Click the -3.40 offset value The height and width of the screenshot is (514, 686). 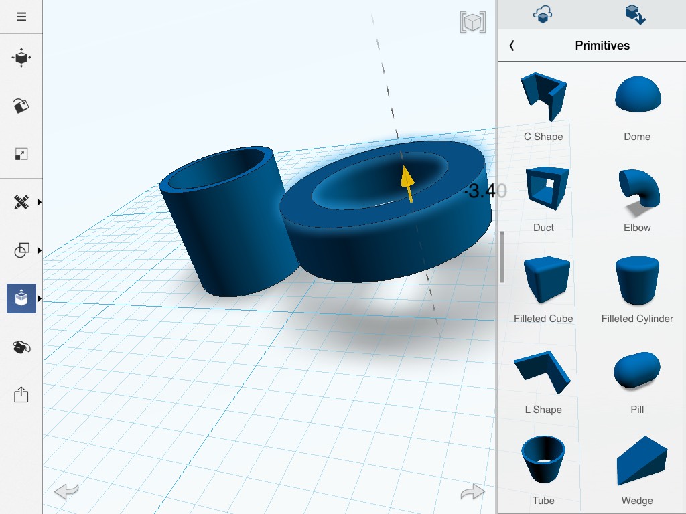(485, 191)
